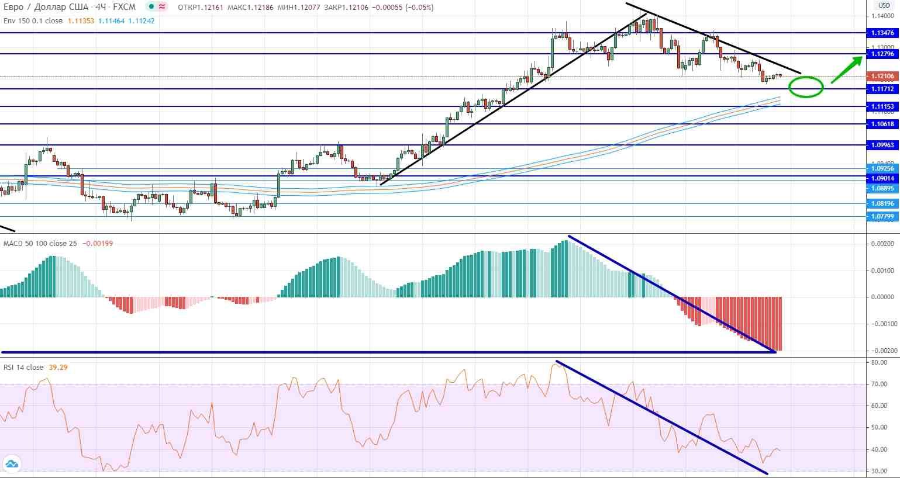The width and height of the screenshot is (900, 478).
Task: Click the МАКС1.12186 high price value
Action: coord(250,7)
